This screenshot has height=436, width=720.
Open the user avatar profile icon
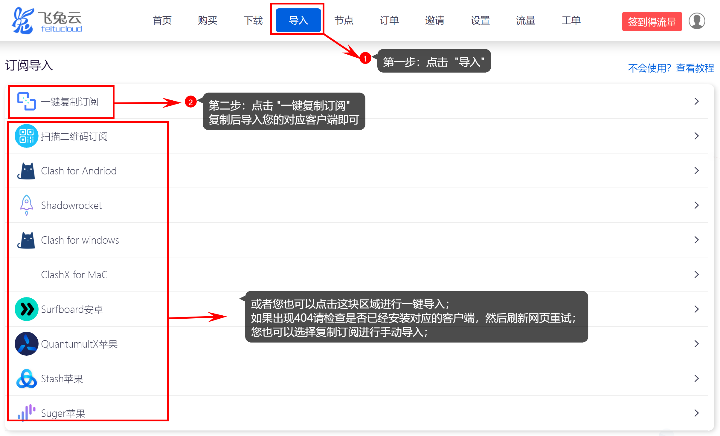(x=697, y=21)
